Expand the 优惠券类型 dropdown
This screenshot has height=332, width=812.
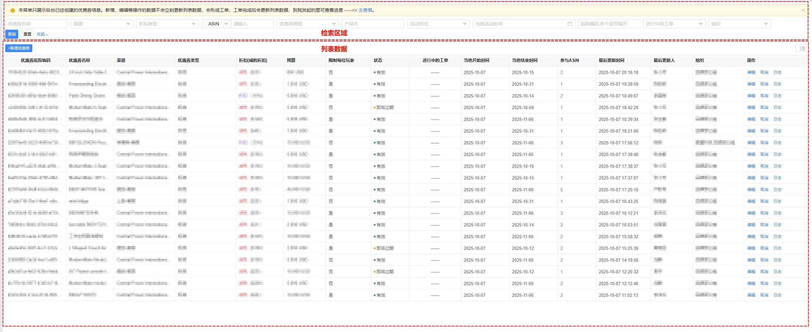[307, 24]
